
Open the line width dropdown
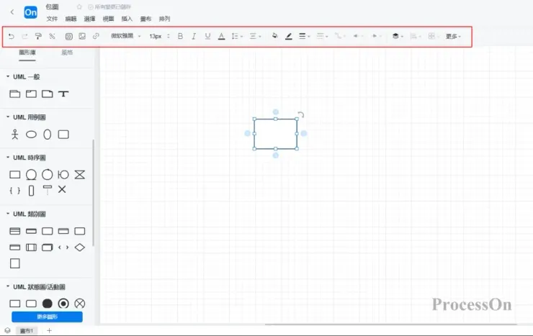pyautogui.click(x=304, y=36)
